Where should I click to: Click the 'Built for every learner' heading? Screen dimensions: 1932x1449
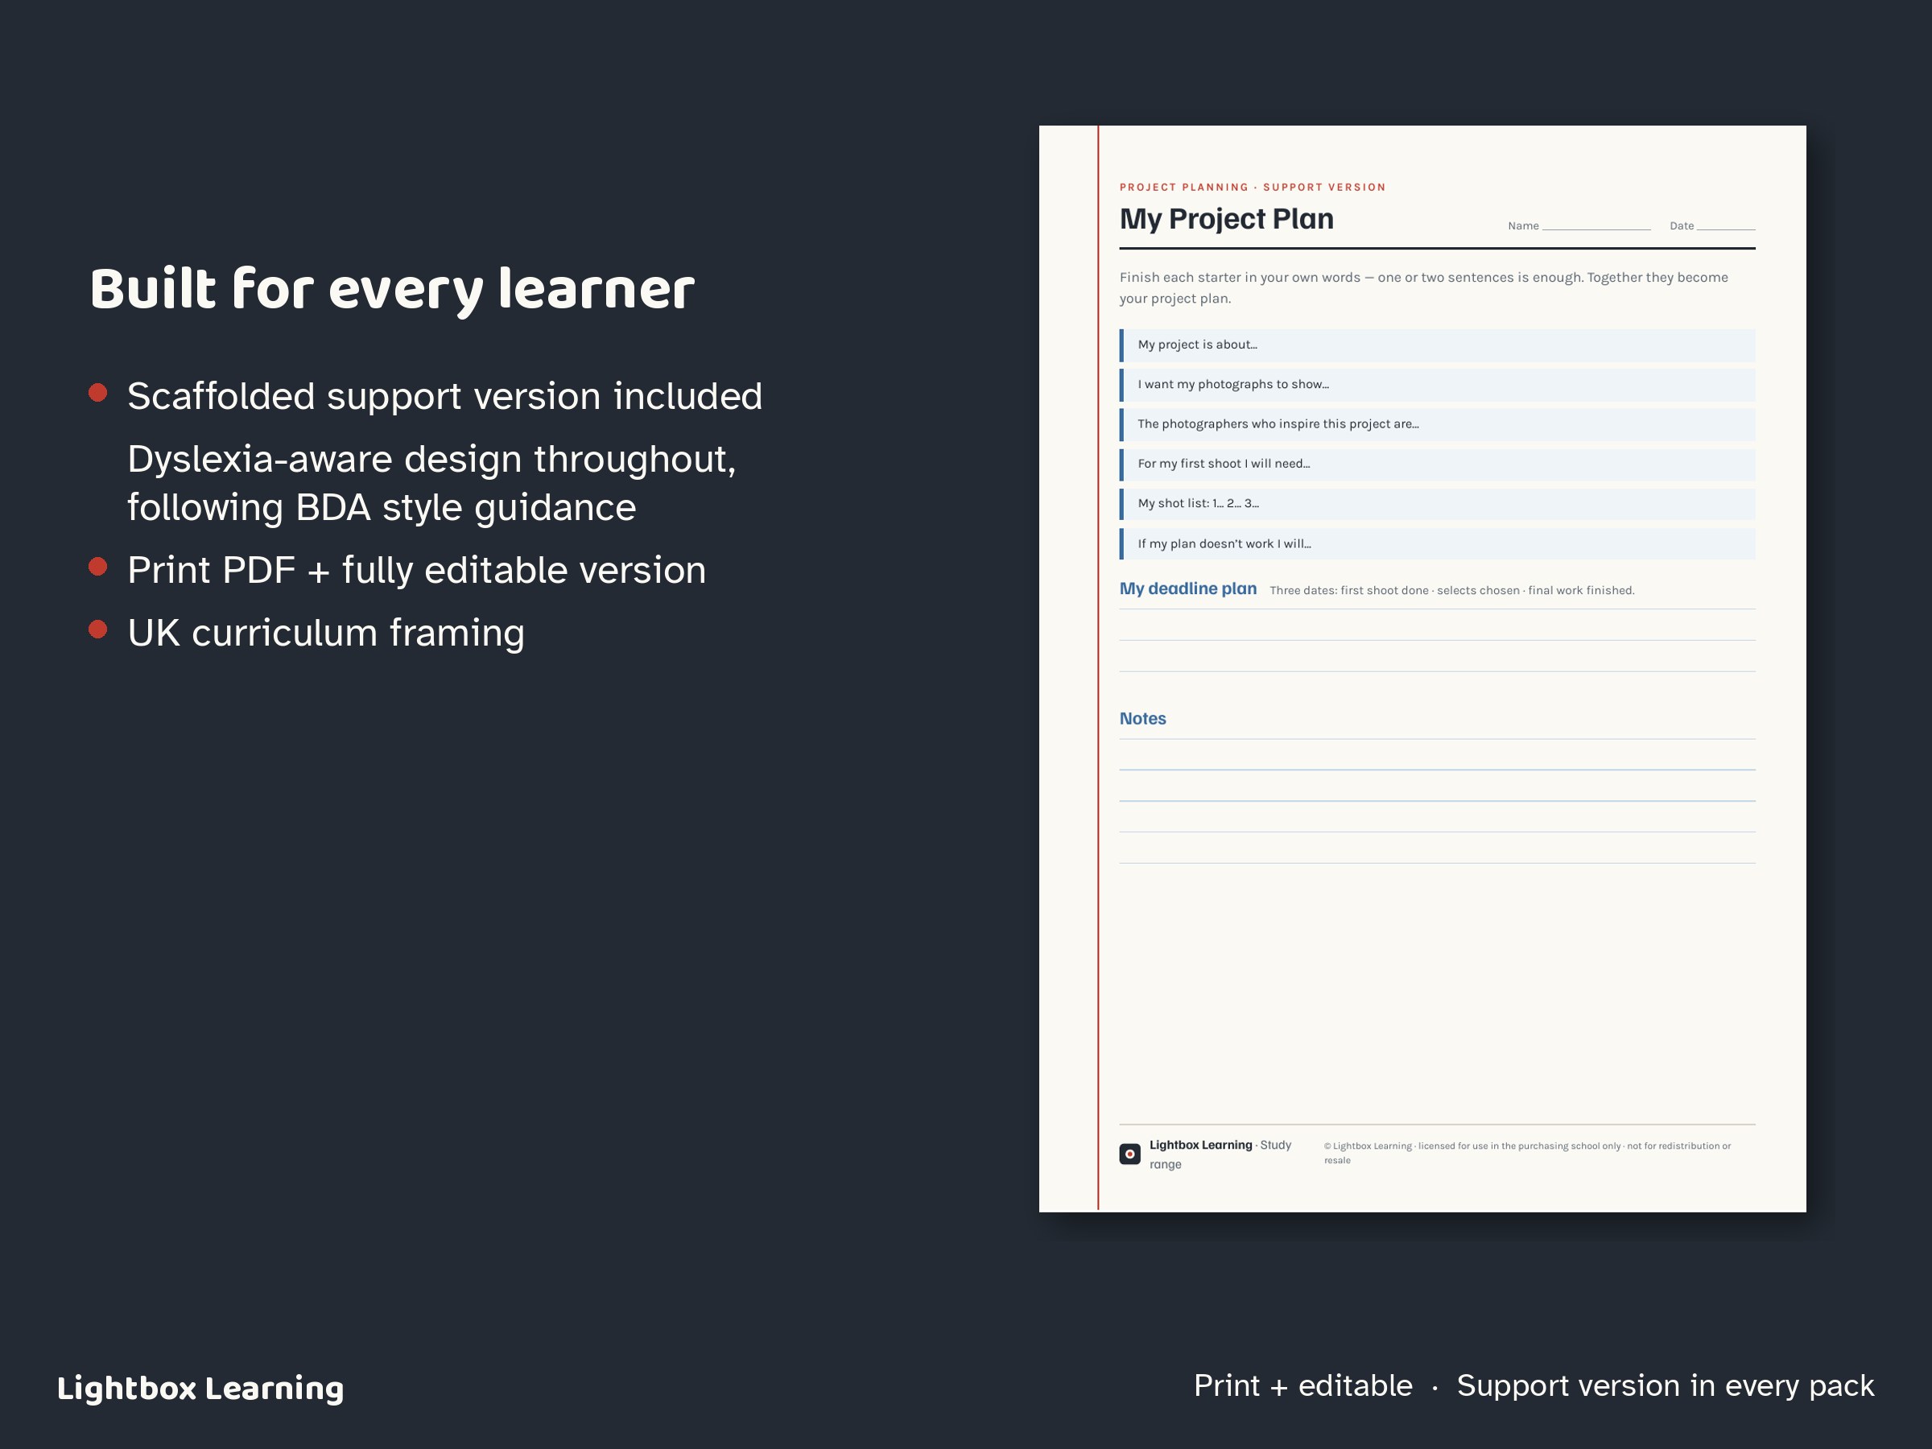[x=392, y=289]
